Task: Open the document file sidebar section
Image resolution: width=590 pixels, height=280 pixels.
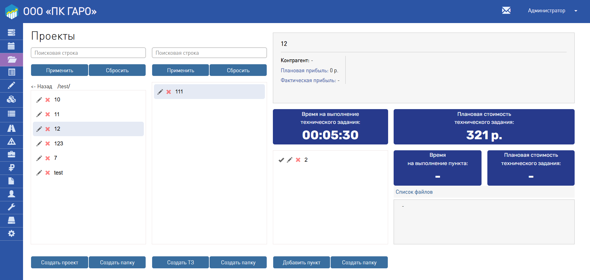Action: tap(11, 181)
